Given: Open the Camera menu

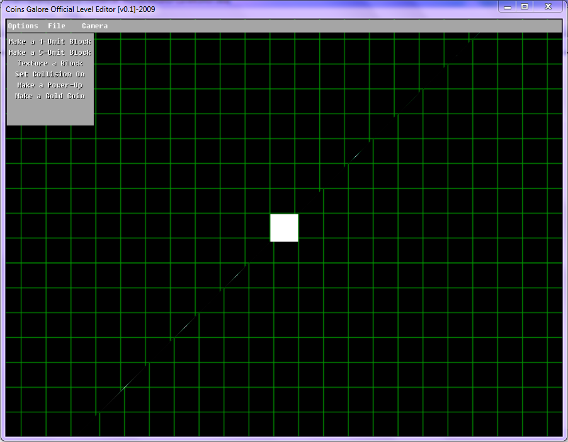Looking at the screenshot, I should [x=94, y=26].
